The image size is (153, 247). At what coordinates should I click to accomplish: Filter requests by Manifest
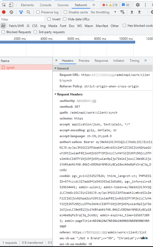(x=102, y=26)
